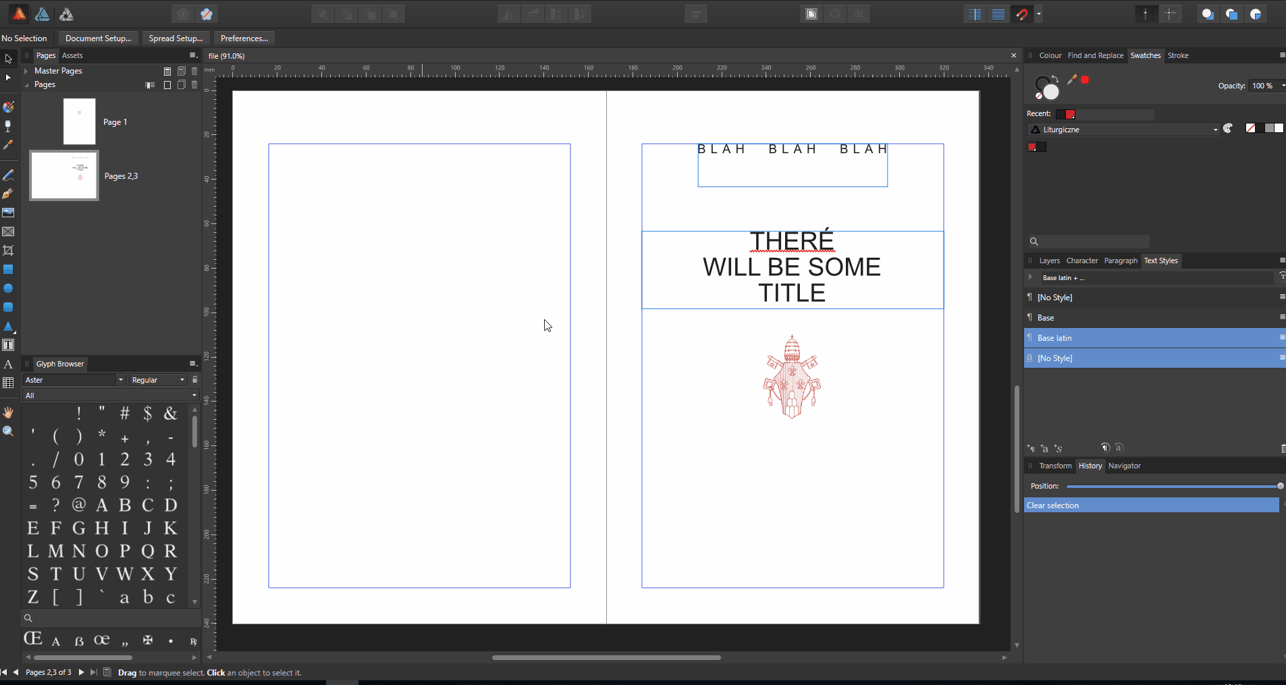Expand the Master Pages section
Viewport: 1286px width, 685px height.
26,71
